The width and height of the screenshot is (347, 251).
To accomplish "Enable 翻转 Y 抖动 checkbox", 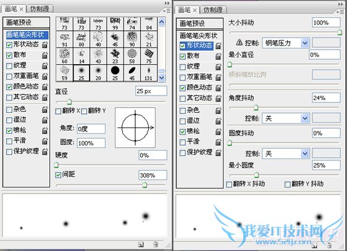I will 288,184.
